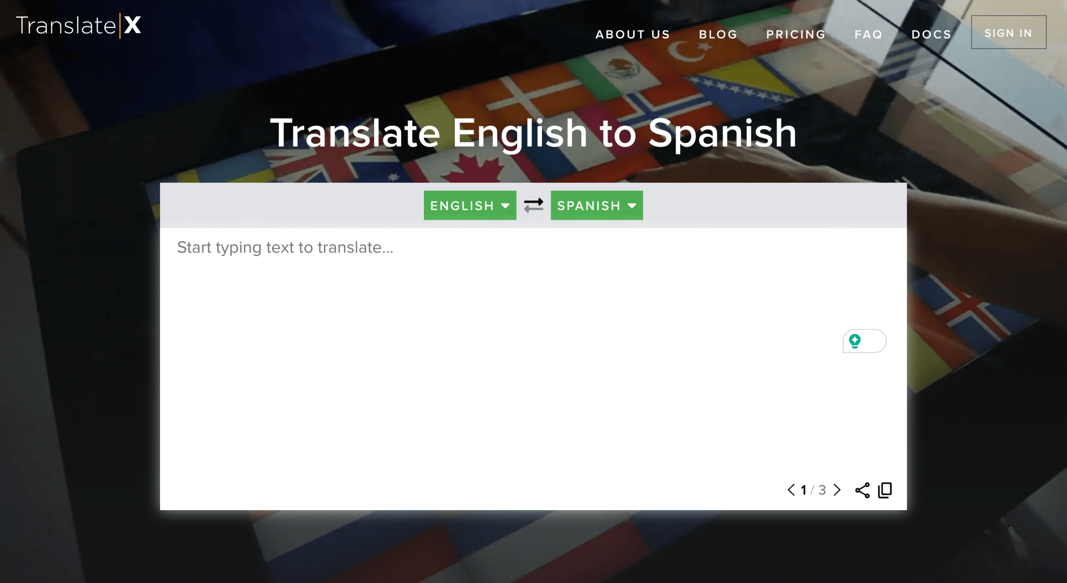
Task: Click the TranslateX logo
Action: click(78, 25)
